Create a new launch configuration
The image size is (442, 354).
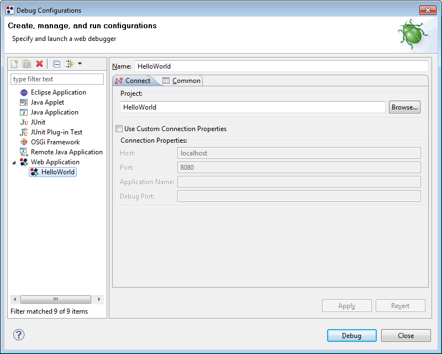[x=14, y=64]
